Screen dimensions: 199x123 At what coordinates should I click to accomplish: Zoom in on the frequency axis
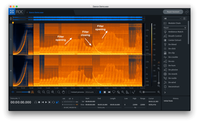159,69
